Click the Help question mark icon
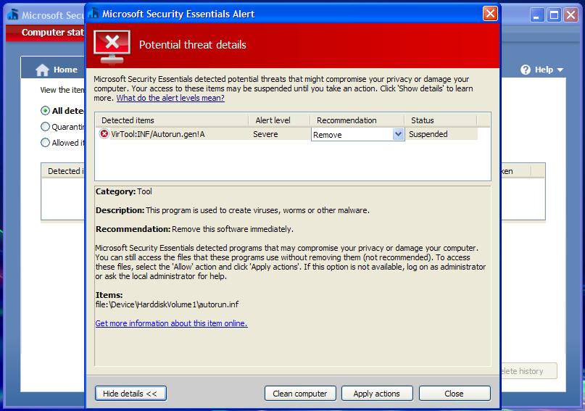The image size is (585, 411). [526, 70]
